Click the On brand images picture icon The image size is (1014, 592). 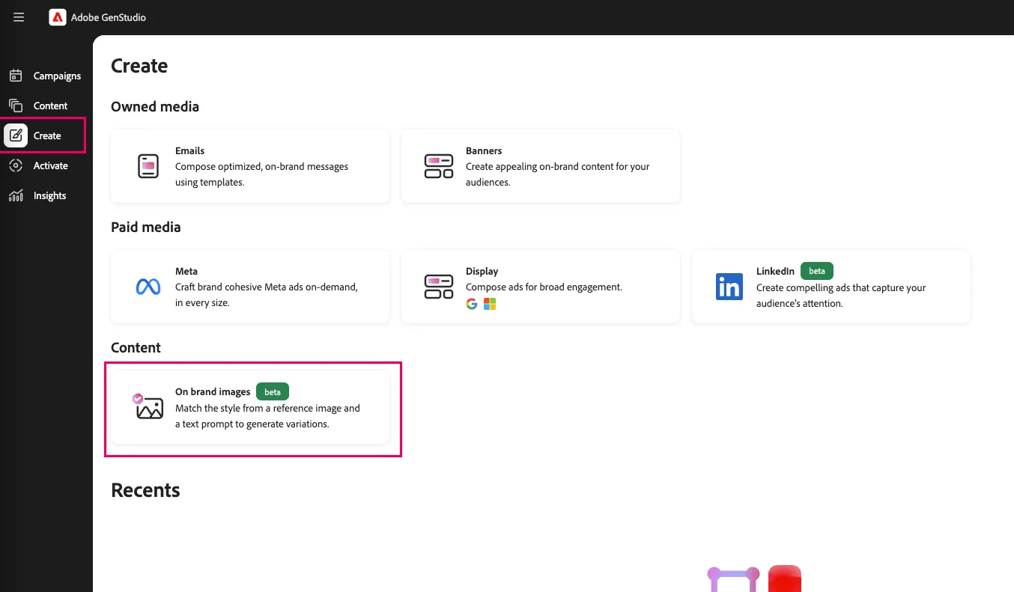pos(148,406)
